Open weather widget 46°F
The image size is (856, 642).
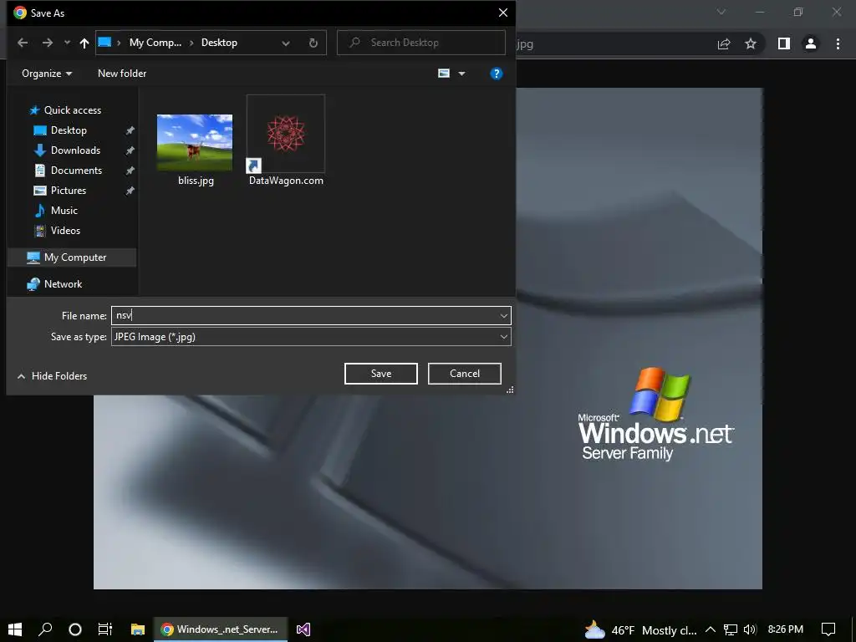(x=640, y=630)
